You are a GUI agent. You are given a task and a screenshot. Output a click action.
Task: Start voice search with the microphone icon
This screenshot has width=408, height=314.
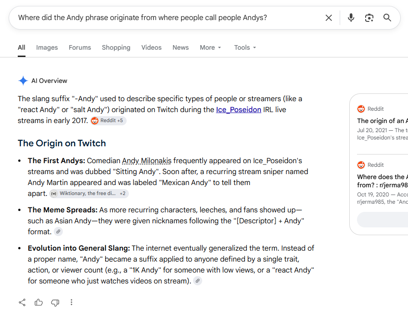351,18
